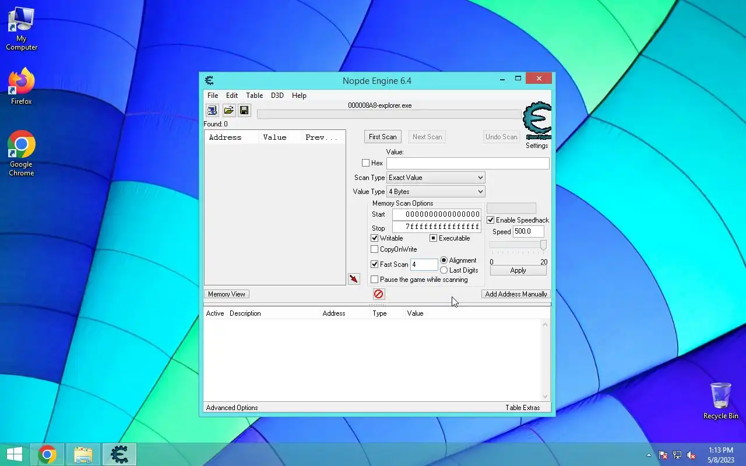Open File Explorer from the taskbar
Viewport: 746px width, 466px height.
(x=83, y=454)
